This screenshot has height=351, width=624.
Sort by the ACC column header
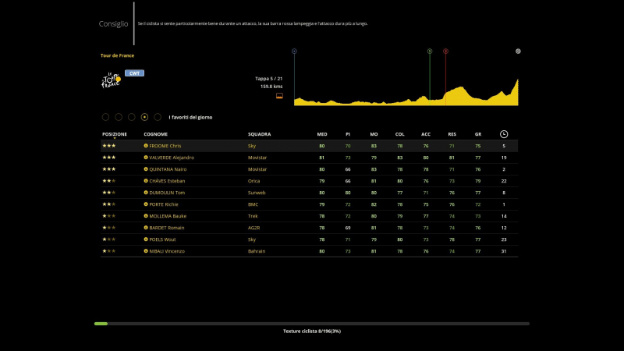tap(426, 134)
